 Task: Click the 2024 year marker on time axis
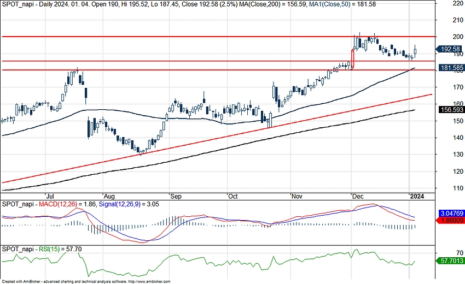point(417,196)
